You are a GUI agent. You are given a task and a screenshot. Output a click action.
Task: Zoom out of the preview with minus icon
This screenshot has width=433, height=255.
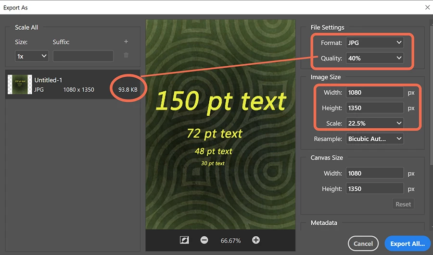click(204, 240)
